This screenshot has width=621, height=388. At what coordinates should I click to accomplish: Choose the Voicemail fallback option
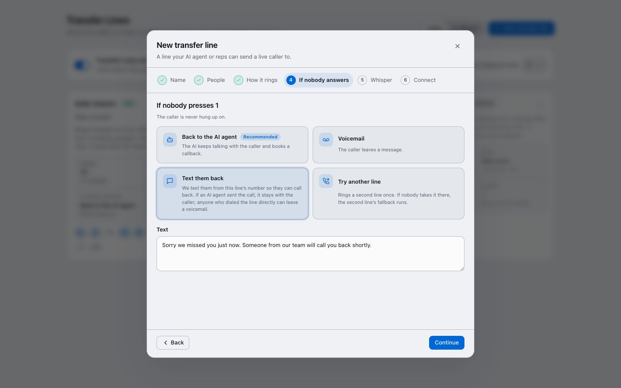coord(389,145)
